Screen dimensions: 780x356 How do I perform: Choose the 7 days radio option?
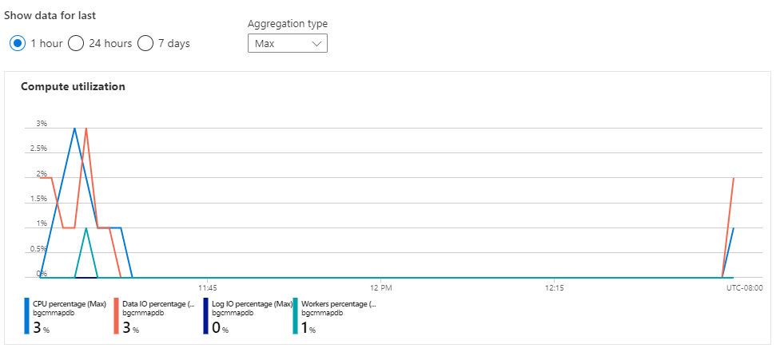[145, 44]
